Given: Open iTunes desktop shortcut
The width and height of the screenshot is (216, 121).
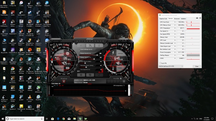Looking at the screenshot, I should (21, 4).
